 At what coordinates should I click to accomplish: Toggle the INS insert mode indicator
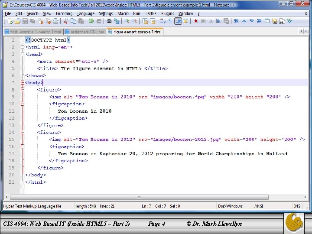[x=297, y=206]
